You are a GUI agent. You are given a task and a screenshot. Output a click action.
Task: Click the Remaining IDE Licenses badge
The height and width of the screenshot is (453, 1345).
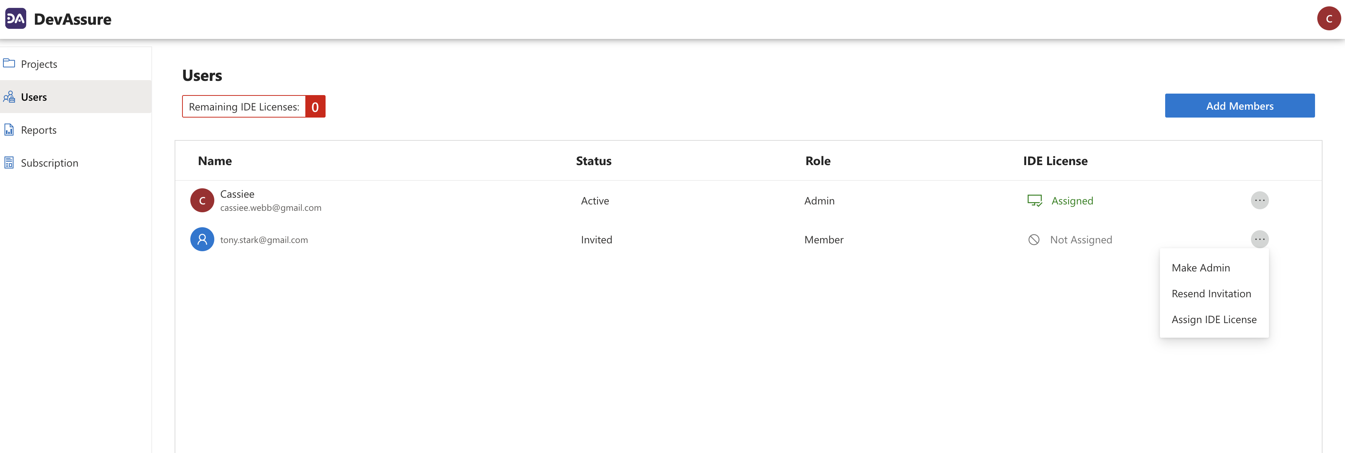[253, 106]
